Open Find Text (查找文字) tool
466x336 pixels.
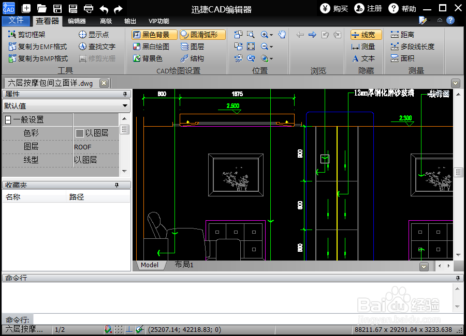97,47
